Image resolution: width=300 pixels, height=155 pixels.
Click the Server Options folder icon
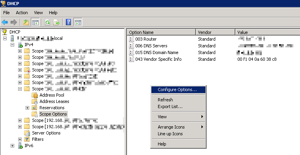click(x=27, y=133)
